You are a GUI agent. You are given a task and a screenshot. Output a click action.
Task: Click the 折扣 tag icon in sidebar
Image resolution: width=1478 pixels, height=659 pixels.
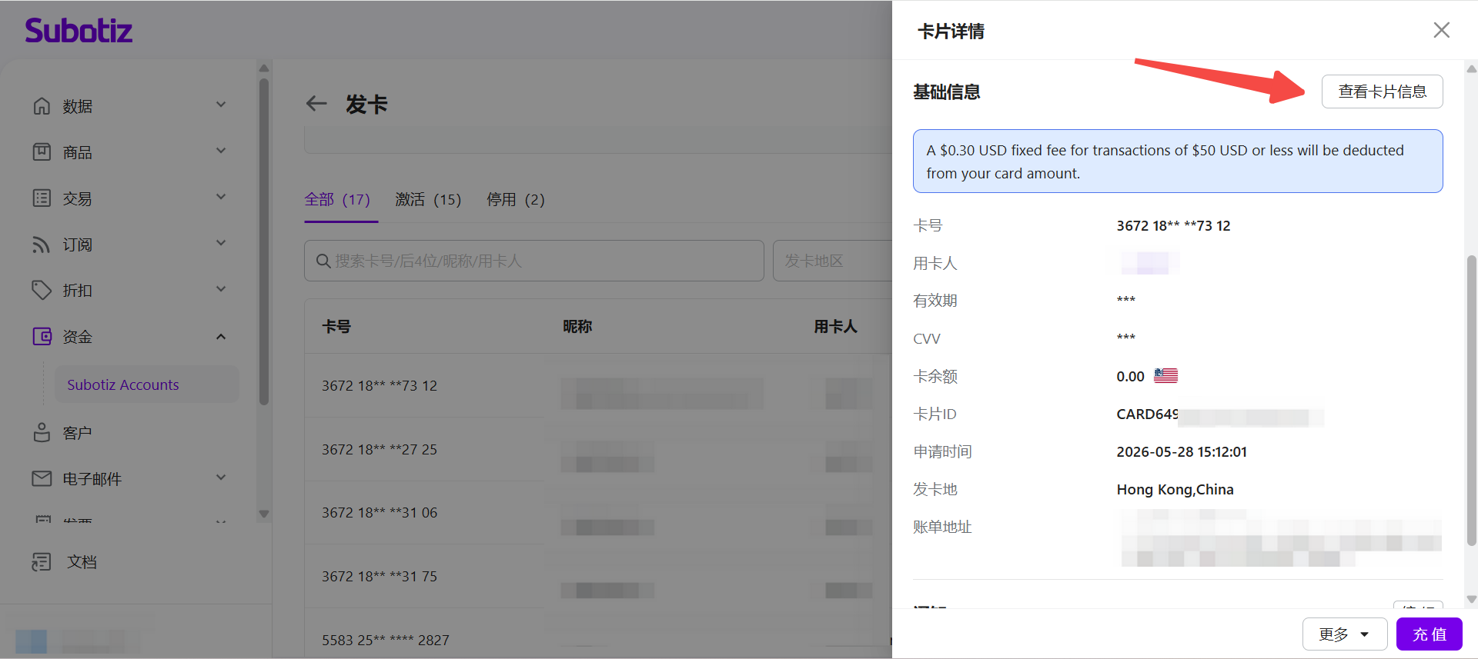coord(42,291)
